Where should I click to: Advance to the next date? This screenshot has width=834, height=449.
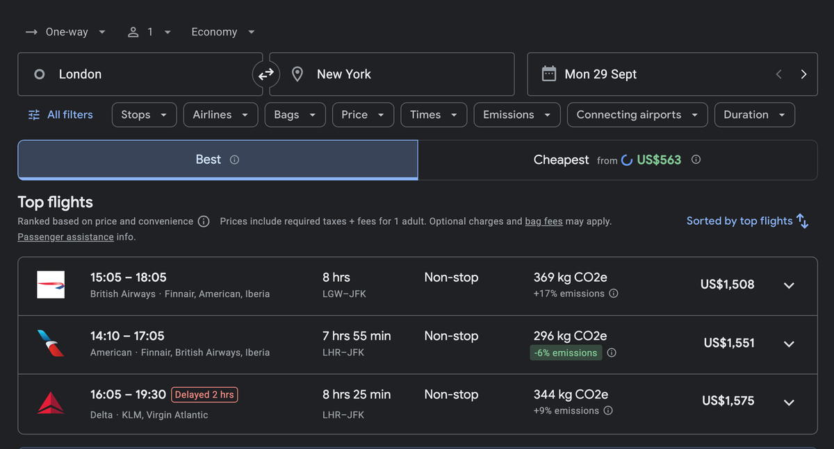[803, 74]
